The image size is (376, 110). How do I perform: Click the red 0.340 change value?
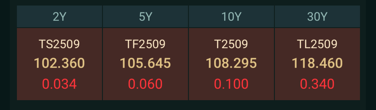[317, 84]
